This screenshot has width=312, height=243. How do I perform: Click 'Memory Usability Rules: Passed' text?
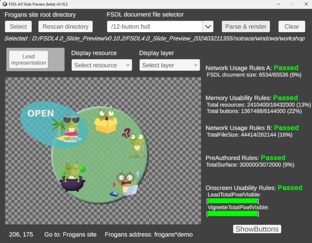coord(252,98)
